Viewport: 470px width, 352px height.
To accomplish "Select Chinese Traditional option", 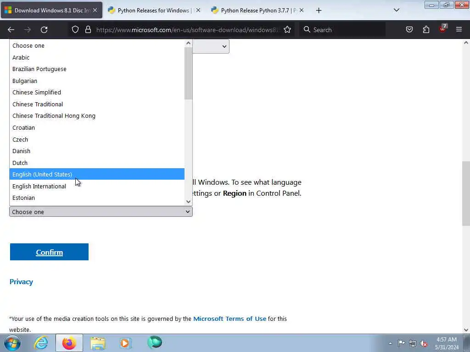I will (x=97, y=104).
